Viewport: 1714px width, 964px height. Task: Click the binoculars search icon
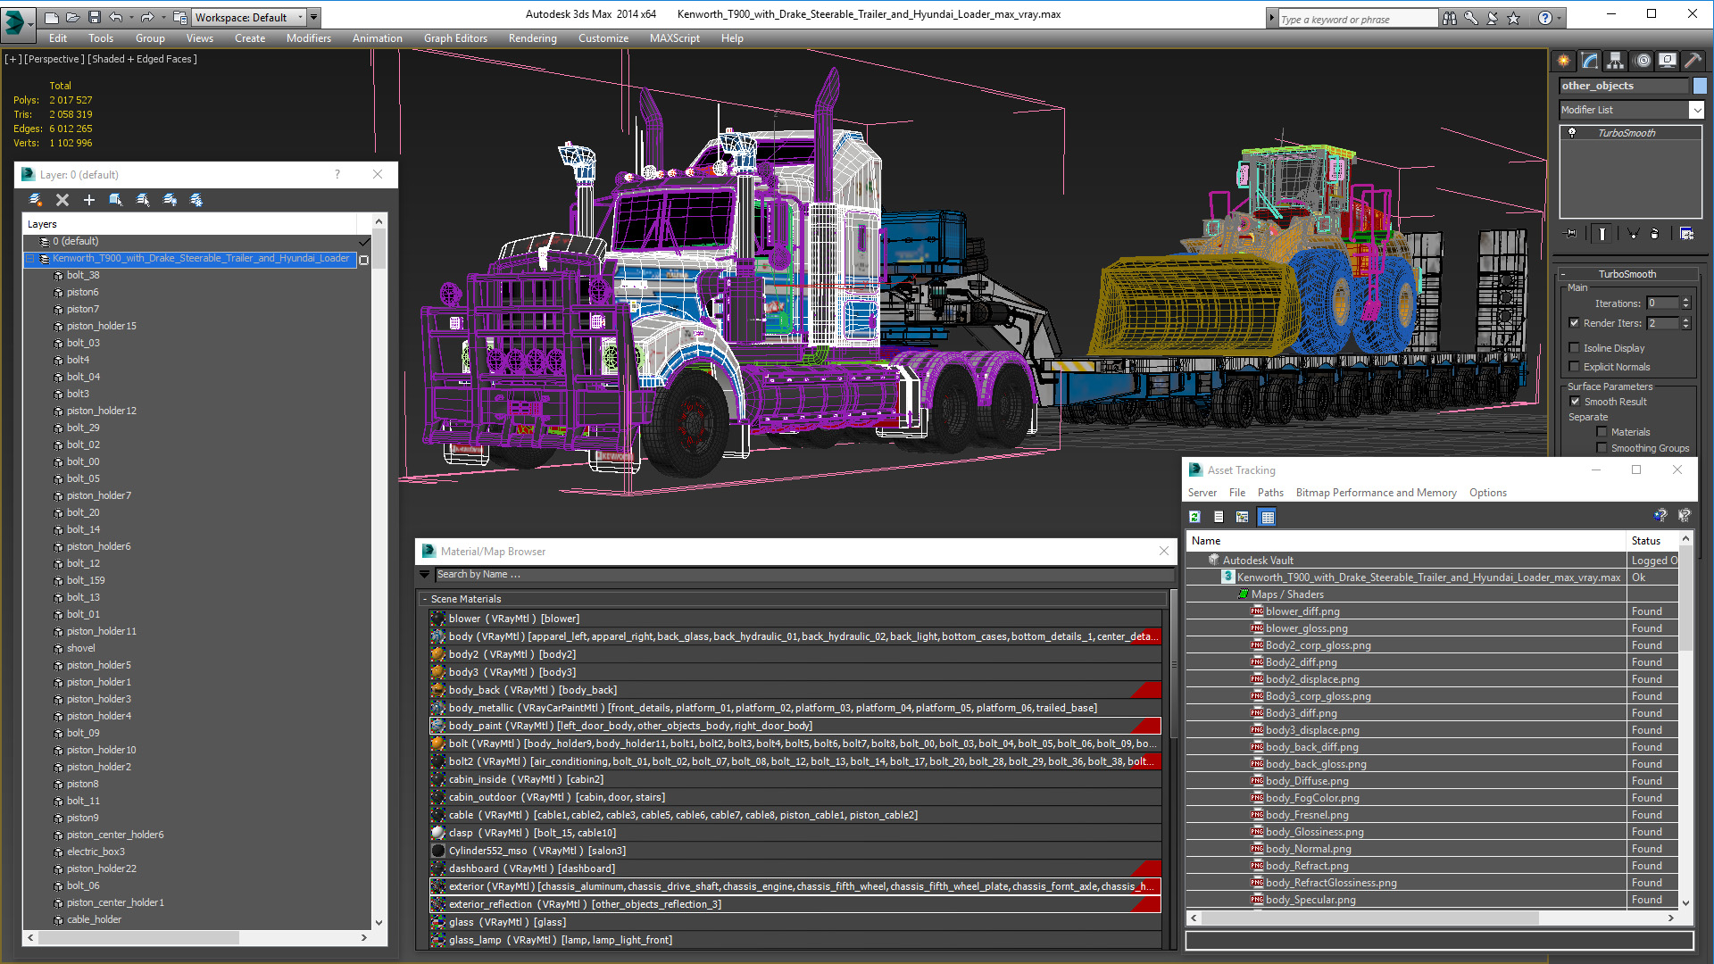point(1450,18)
